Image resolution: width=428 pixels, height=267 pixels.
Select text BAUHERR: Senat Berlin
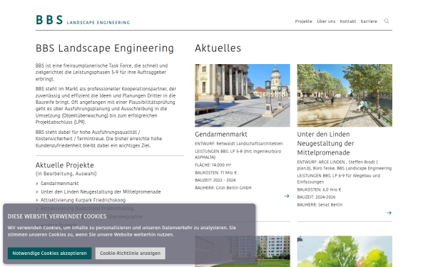pos(320,204)
